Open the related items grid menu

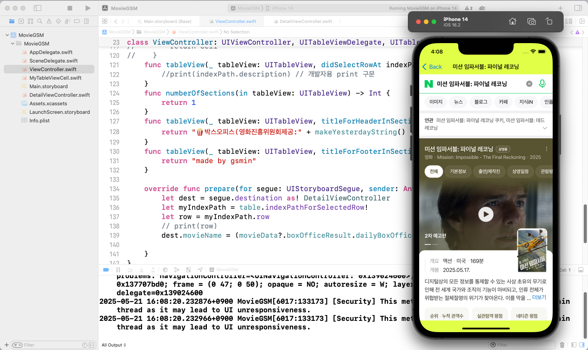105,21
